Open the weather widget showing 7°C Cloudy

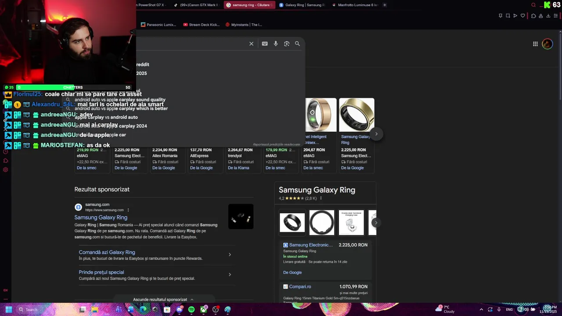[x=445, y=309]
